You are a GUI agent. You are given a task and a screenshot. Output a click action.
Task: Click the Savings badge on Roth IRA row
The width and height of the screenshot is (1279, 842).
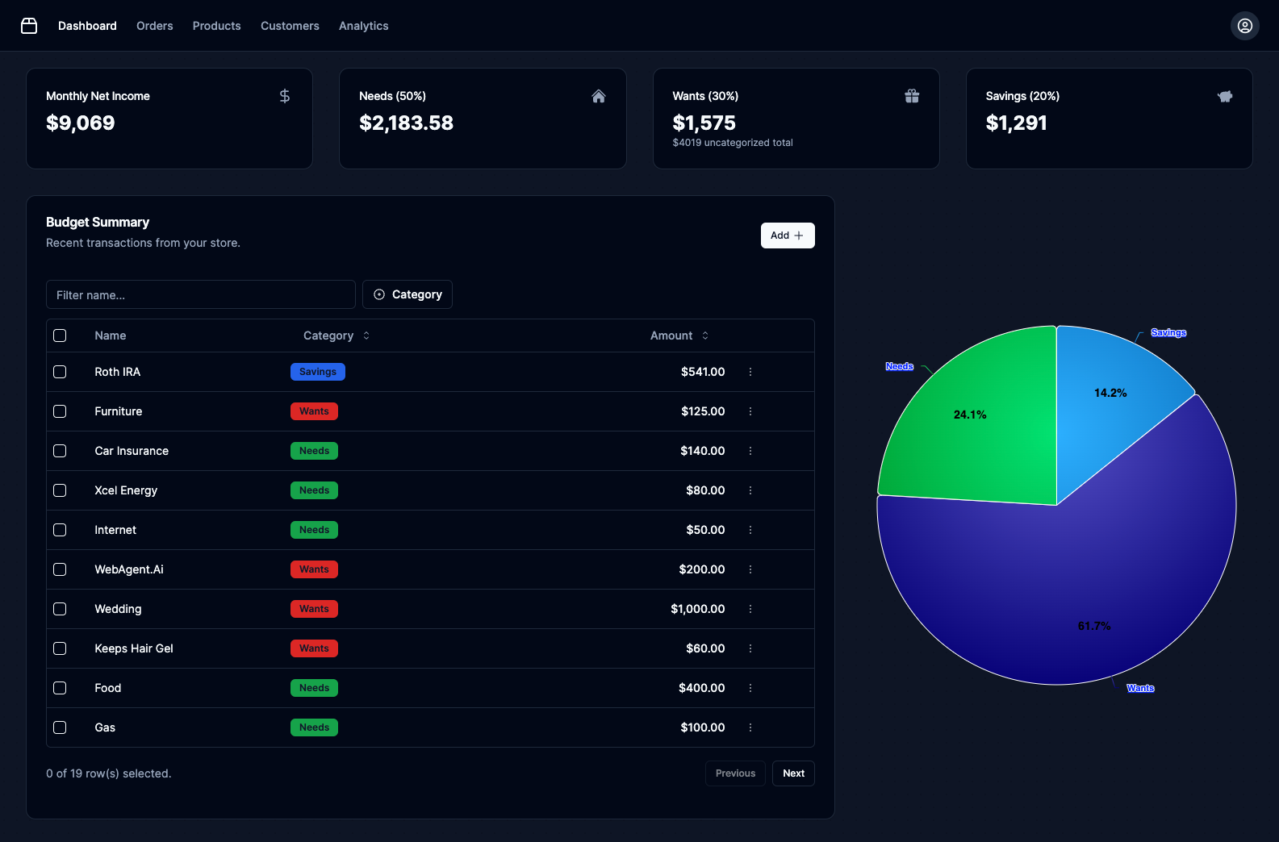[x=318, y=372]
